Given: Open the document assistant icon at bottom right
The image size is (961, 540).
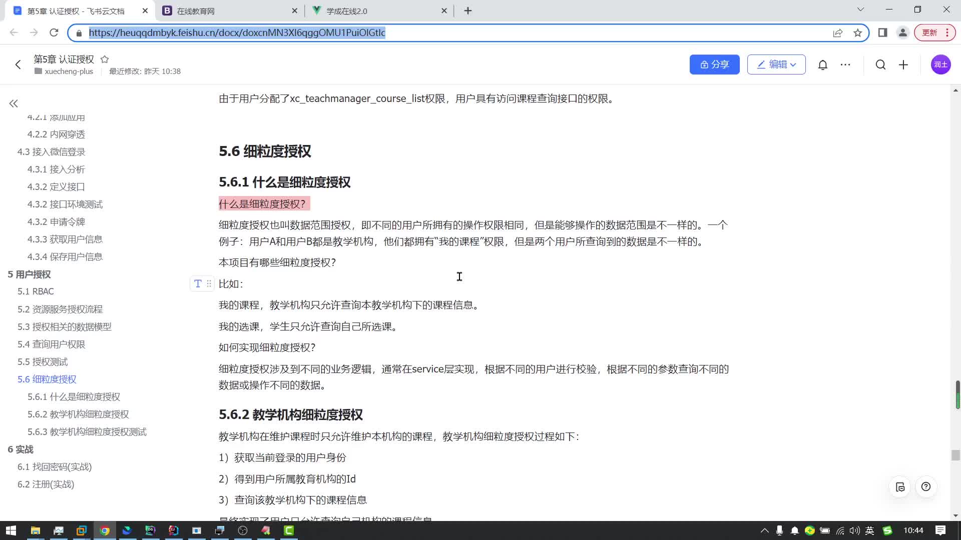Looking at the screenshot, I should tap(900, 487).
